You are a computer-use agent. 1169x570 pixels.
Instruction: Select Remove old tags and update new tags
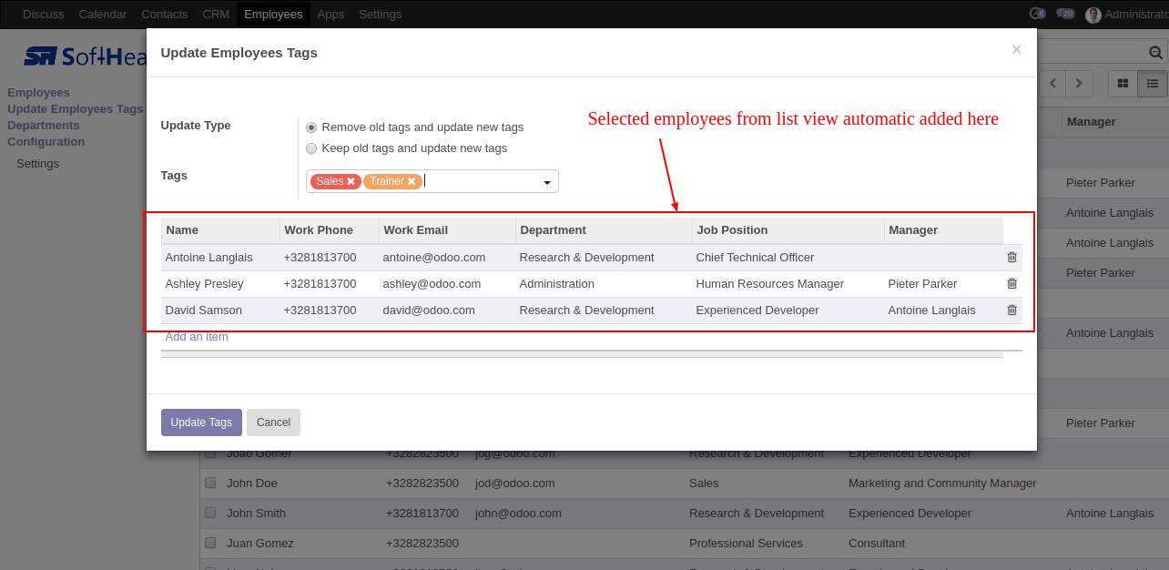point(311,127)
